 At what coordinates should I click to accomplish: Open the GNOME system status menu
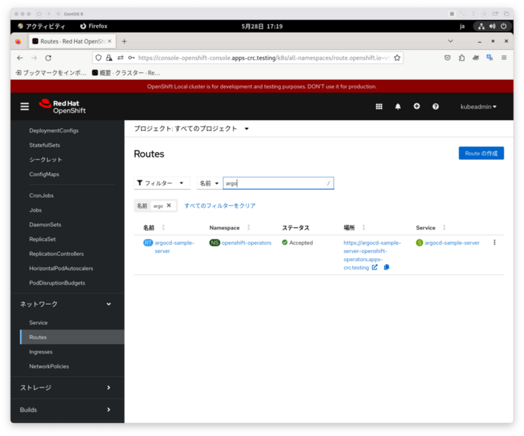493,26
